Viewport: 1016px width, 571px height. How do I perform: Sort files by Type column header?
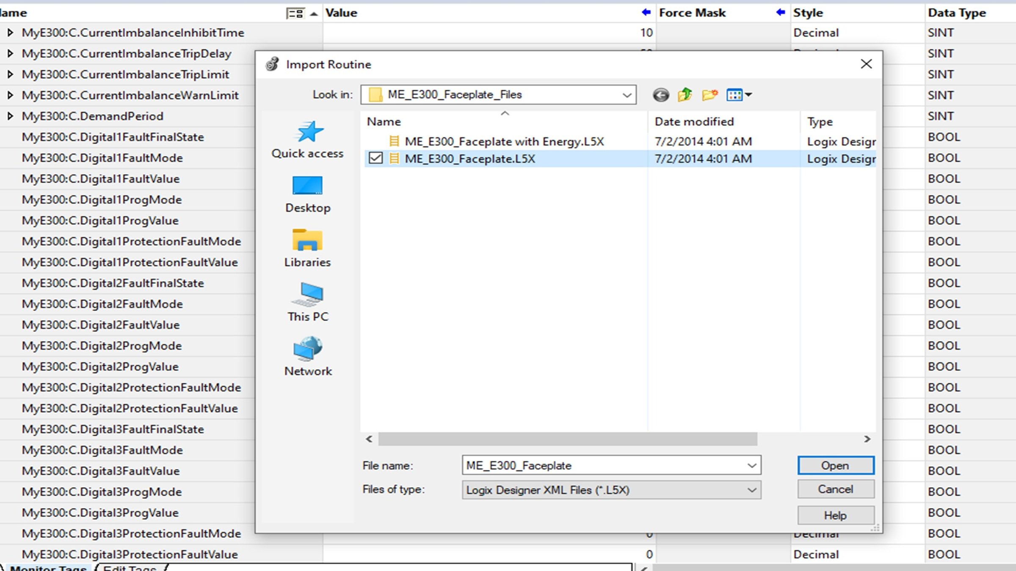838,121
